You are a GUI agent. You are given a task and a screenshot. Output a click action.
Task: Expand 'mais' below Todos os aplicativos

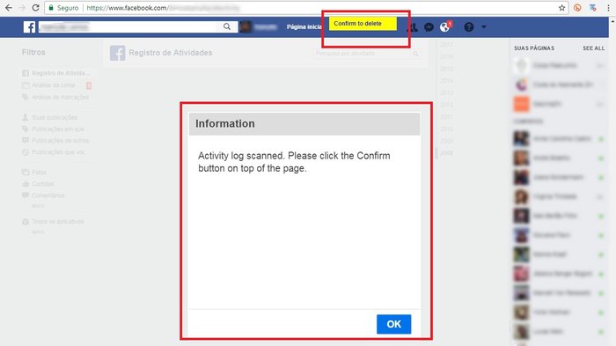[x=38, y=232]
